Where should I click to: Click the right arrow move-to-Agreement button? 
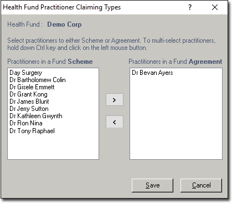click(x=115, y=100)
